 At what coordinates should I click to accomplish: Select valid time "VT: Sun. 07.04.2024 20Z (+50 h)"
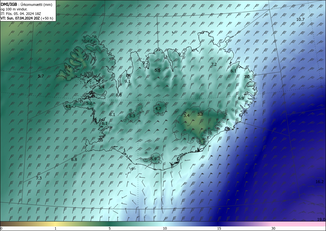point(27,18)
